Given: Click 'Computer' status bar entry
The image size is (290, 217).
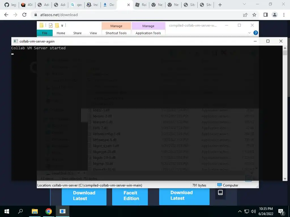Looking at the screenshot, I should click(x=228, y=185).
